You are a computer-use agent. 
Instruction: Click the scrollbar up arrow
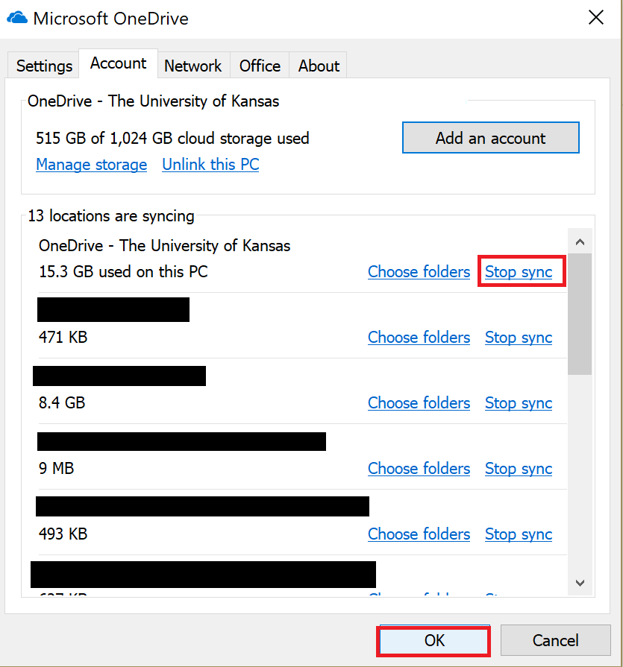[x=580, y=241]
